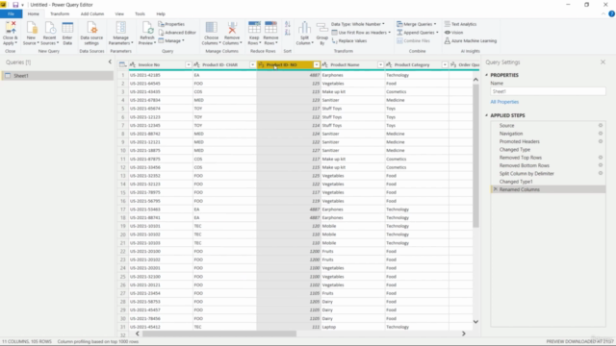The image size is (616, 346).
Task: Click the vertical scrollbar down arrow
Action: (x=475, y=322)
